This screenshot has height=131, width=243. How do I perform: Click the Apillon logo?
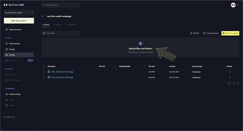coord(13,5)
